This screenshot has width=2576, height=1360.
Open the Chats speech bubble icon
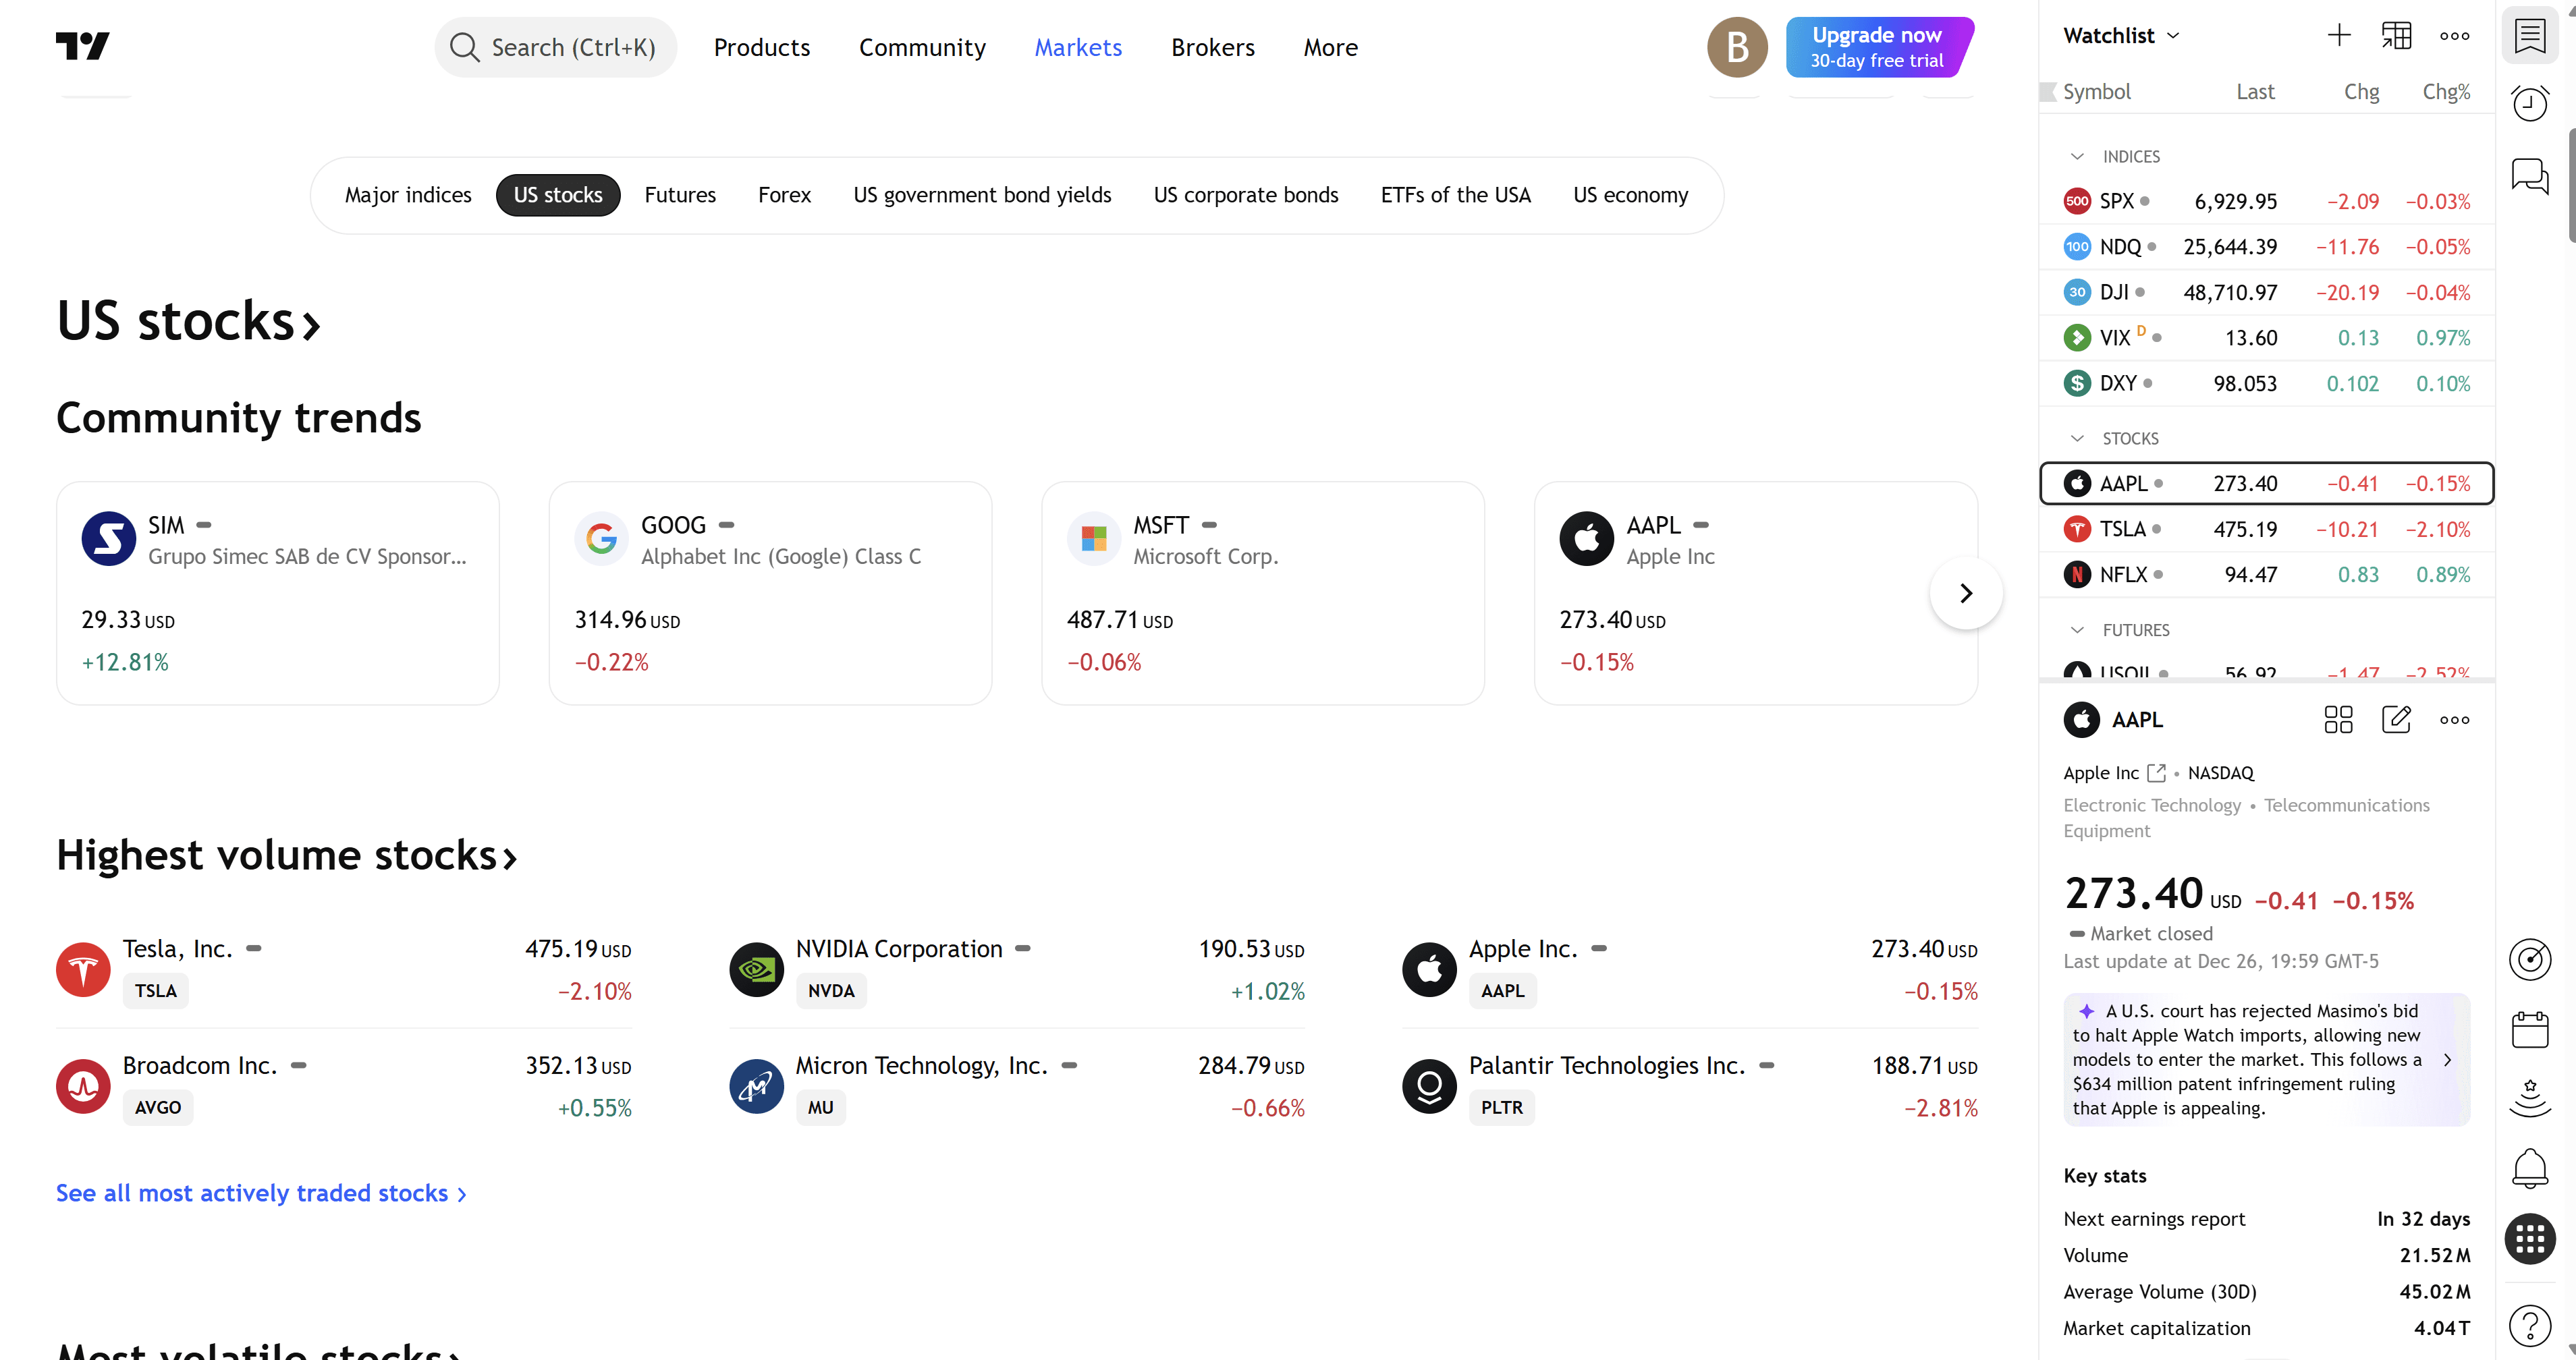coord(2529,177)
